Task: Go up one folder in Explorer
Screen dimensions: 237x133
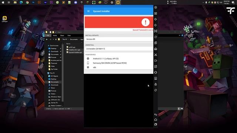Action: pos(56,40)
